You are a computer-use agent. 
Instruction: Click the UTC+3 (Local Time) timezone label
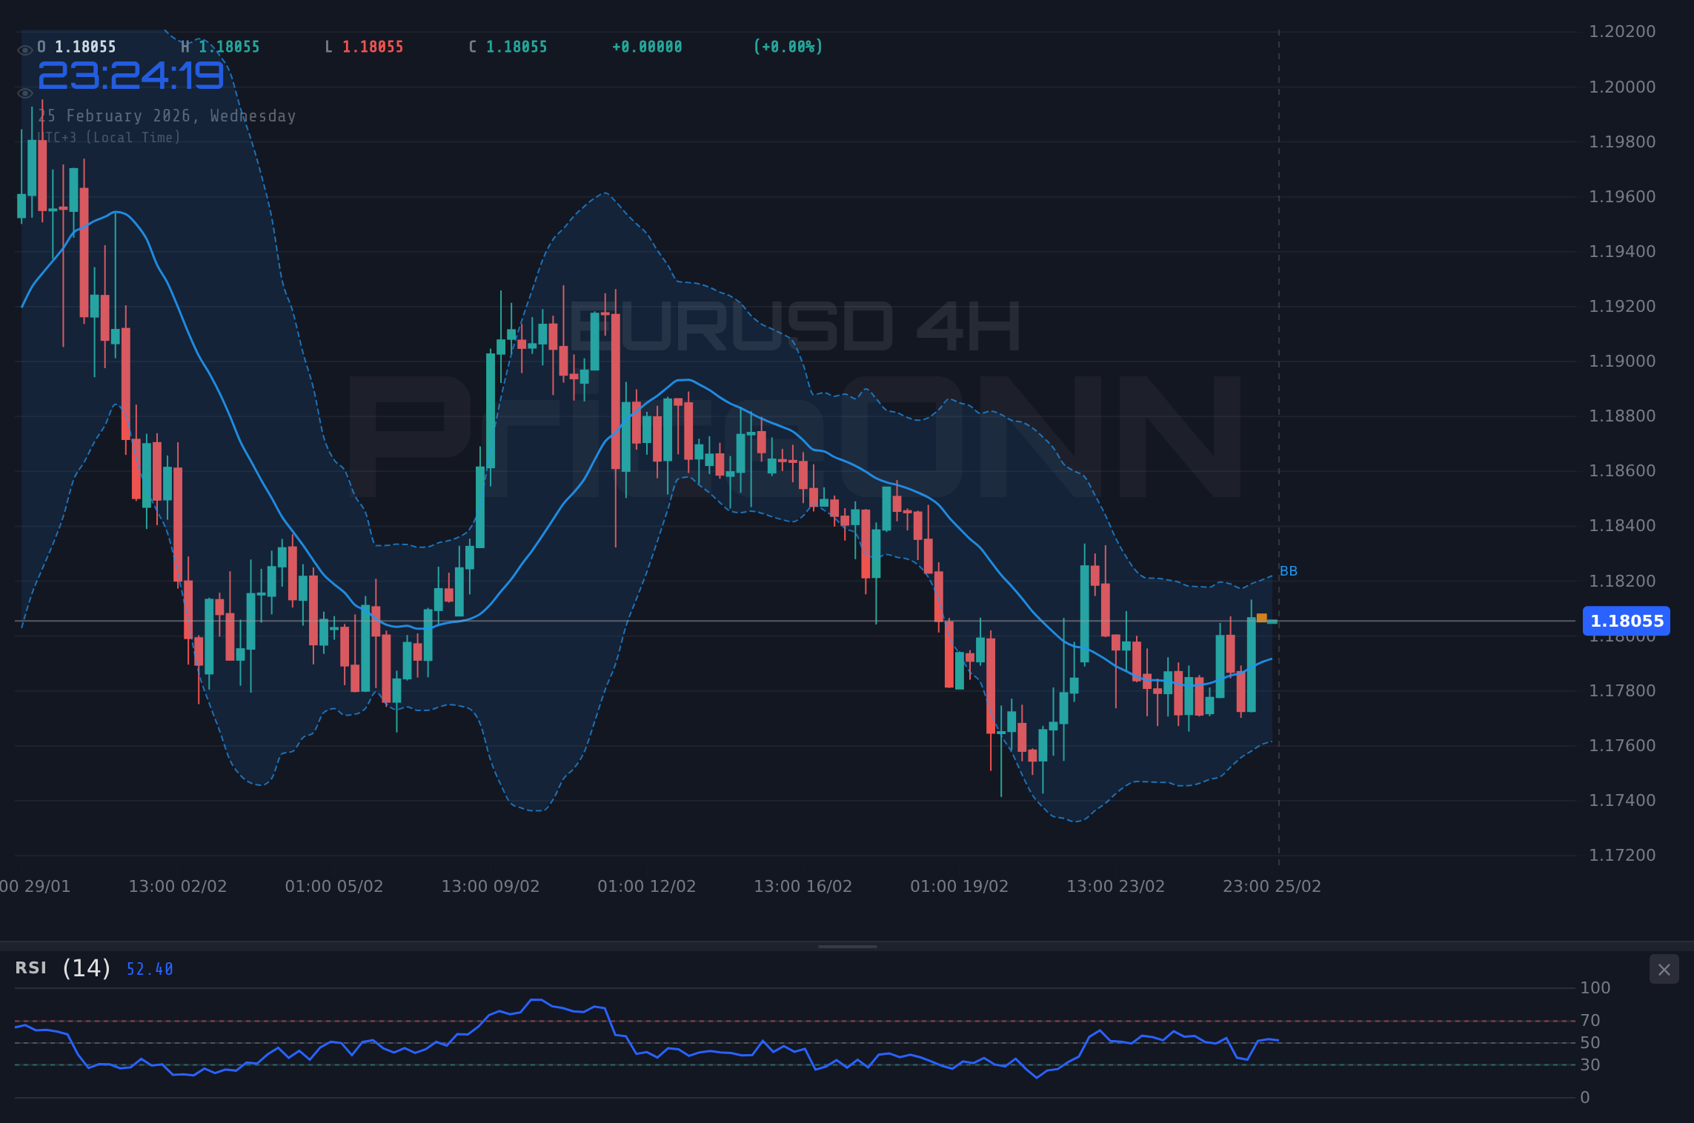(110, 137)
